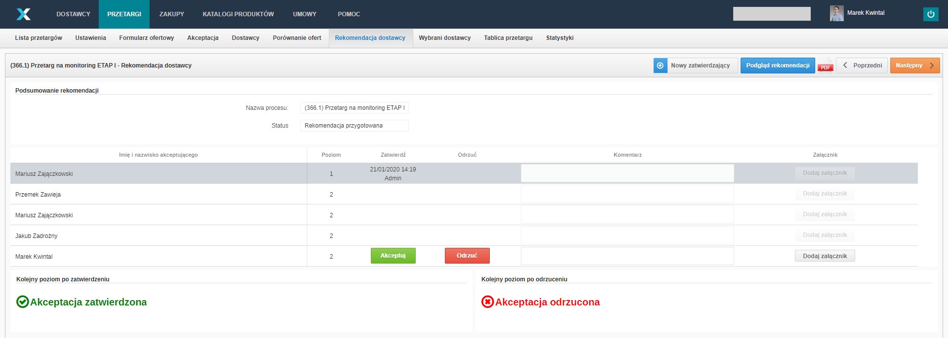Switch to Porównanie ofert tab
Screen dimensions: 948x338
pos(297,38)
